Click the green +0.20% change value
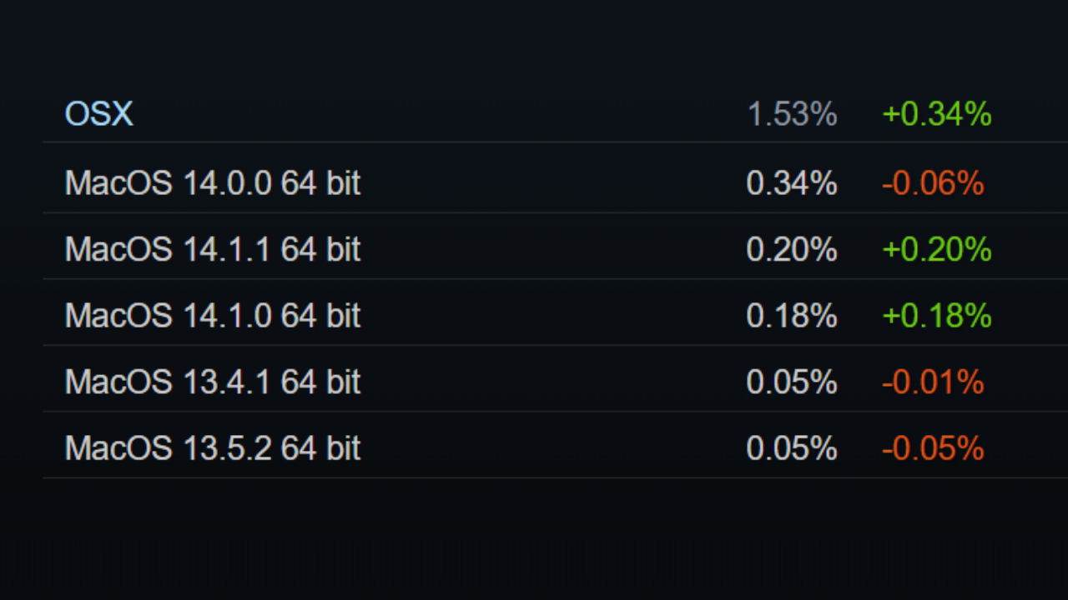The width and height of the screenshot is (1068, 600). pos(936,249)
